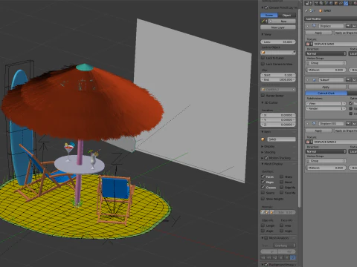The image size is (357, 267).
Task: Collapse the Displace.001 modifier panel
Action: [x=307, y=123]
